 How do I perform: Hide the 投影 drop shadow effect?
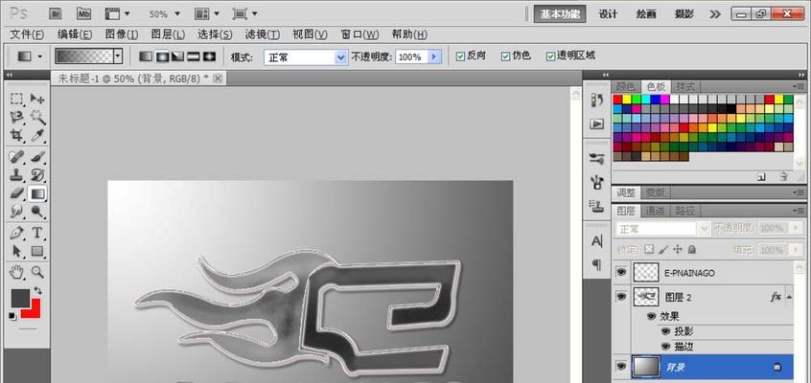[665, 331]
